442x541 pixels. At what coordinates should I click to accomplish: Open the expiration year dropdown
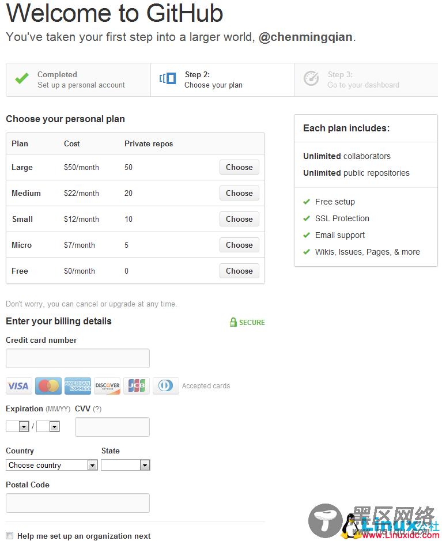(48, 426)
